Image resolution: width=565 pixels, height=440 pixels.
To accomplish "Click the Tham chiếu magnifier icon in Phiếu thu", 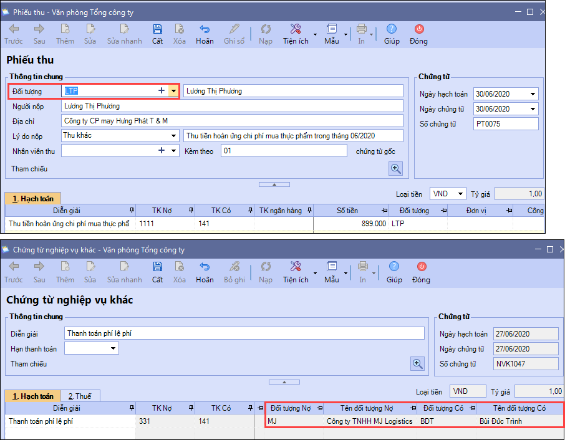I will click(395, 168).
